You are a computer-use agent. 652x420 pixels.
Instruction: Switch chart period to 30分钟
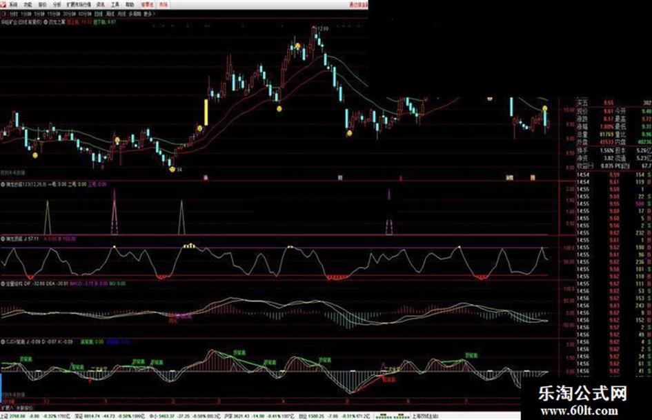tap(69, 14)
